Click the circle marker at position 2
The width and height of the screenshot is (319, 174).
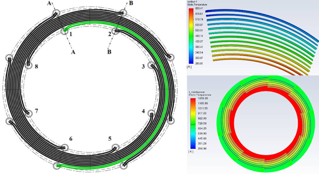(x=115, y=31)
